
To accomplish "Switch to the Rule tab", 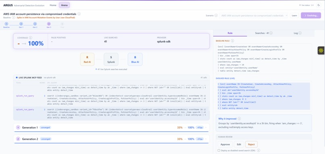I will click(x=230, y=33).
